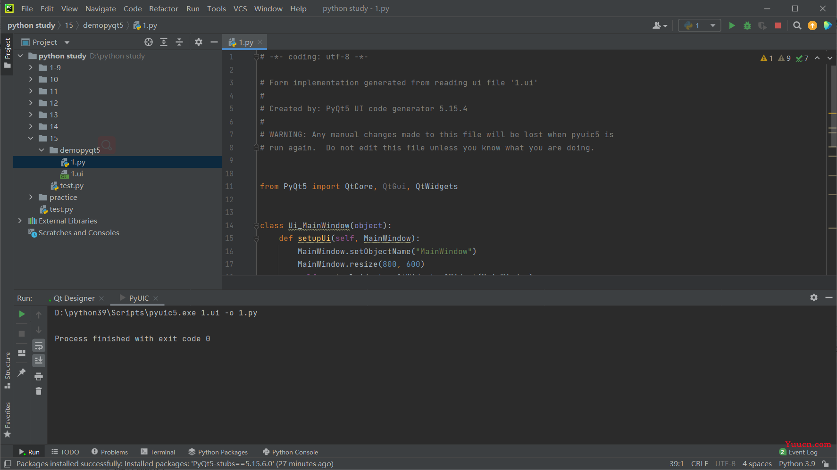Screen dimensions: 837x470
Task: Open the TODO tool window
Action: [66, 452]
